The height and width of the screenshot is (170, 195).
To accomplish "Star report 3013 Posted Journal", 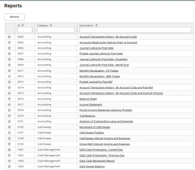I will tap(9, 82).
